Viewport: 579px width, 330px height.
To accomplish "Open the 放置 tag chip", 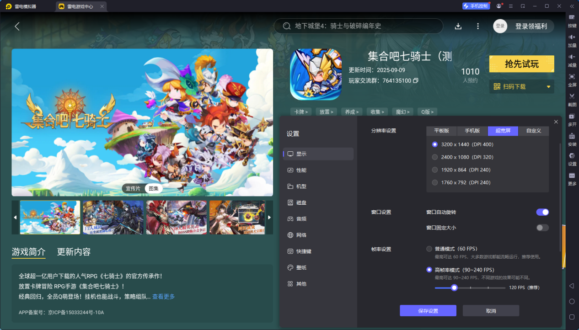I will point(326,112).
